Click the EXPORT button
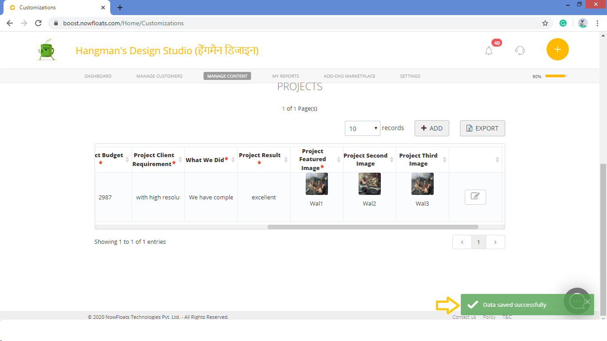This screenshot has height=341, width=607. coord(483,128)
